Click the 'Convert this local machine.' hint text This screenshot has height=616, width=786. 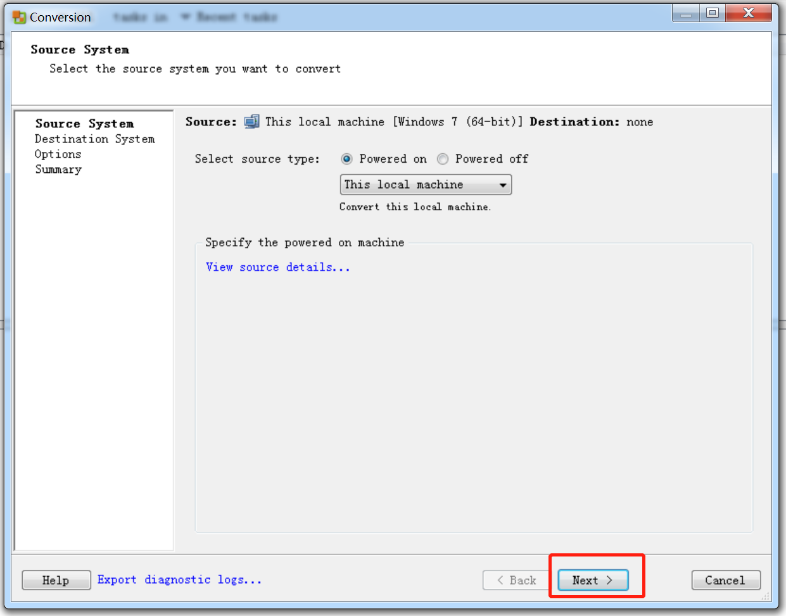pyautogui.click(x=415, y=206)
